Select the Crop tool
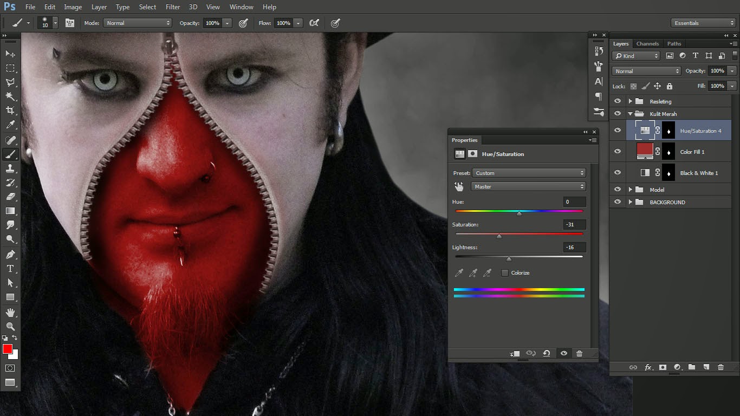The image size is (740, 416). pyautogui.click(x=10, y=110)
